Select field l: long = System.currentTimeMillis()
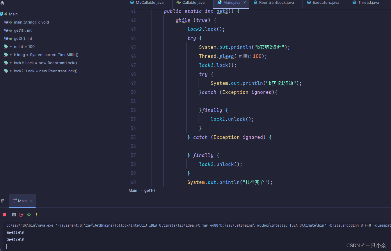This screenshot has width=391, height=251. click(46, 55)
